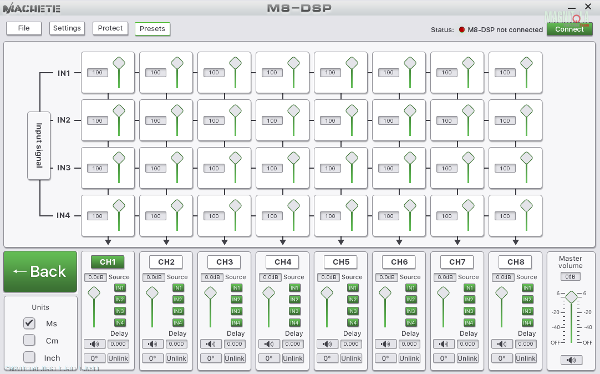Open the Protect menu
The image size is (600, 374).
pos(110,28)
